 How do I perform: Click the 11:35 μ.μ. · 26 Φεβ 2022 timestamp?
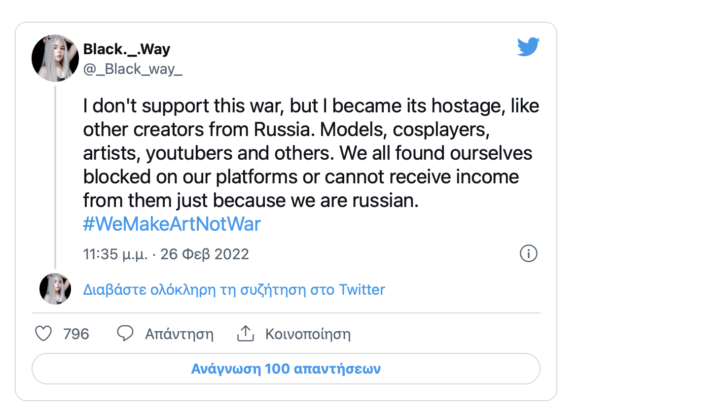pyautogui.click(x=166, y=254)
